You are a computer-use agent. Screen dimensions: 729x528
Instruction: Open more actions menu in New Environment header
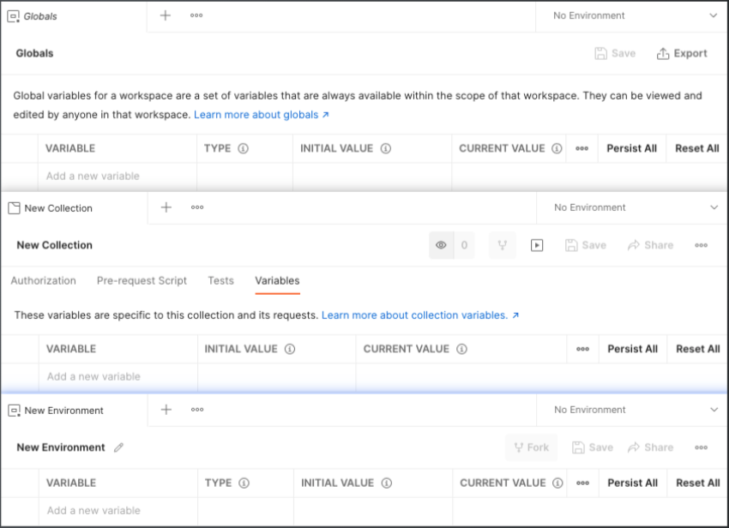pos(701,447)
